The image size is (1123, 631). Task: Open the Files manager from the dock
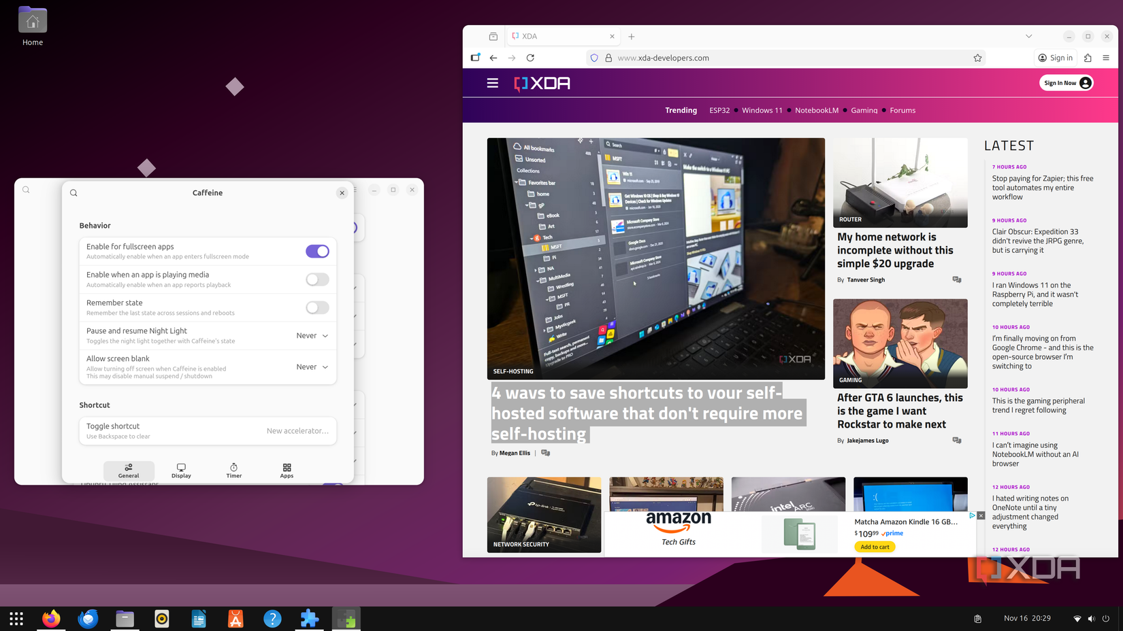(x=125, y=619)
